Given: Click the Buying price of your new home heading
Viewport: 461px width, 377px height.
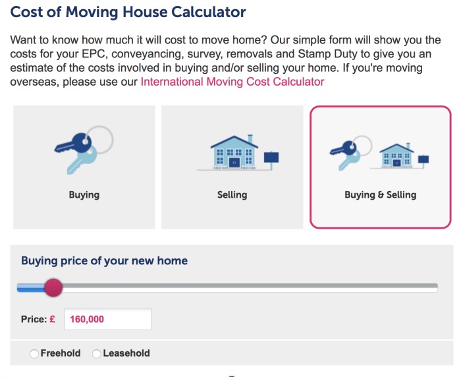Looking at the screenshot, I should (104, 261).
